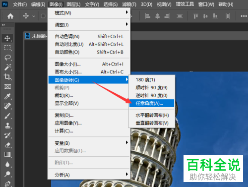The width and height of the screenshot is (248, 187).
Task: Click the Home icon in options bar
Action: coord(10,16)
